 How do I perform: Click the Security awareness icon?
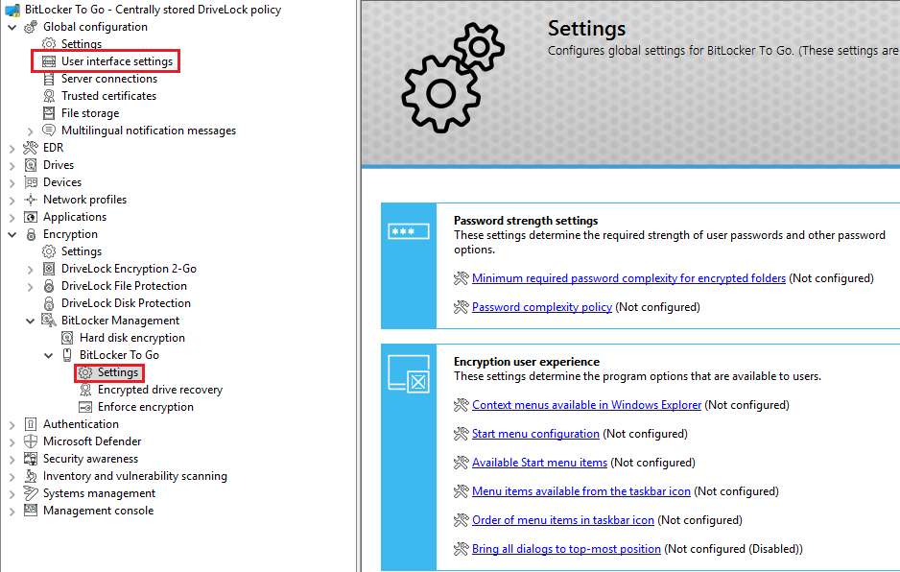(x=31, y=459)
